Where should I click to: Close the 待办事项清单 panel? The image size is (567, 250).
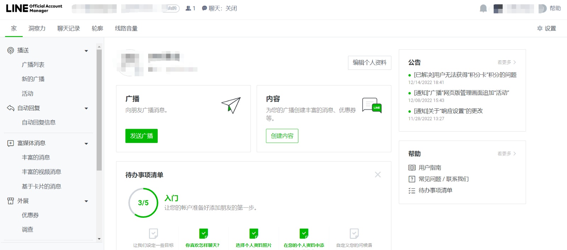[x=378, y=174]
